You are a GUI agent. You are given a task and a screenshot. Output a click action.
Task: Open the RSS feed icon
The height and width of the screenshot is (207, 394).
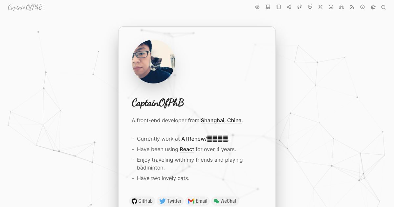352,7
